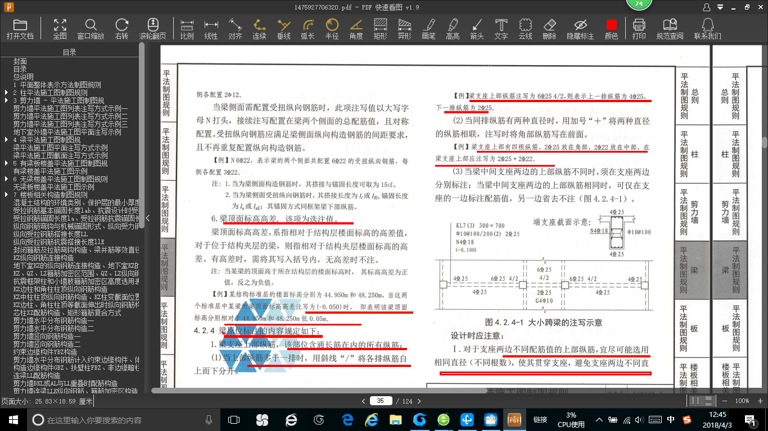Screen dimensions: 768x431
Task: Go to the next page arrow
Action: (419, 401)
